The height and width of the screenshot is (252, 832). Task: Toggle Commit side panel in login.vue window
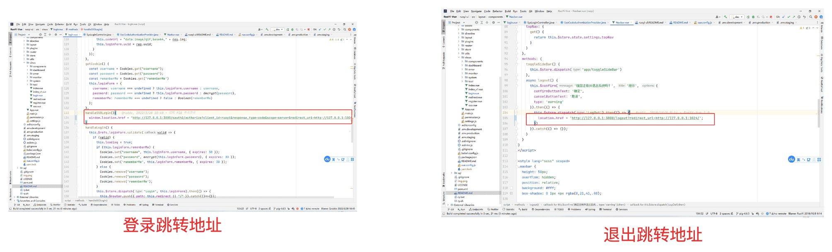[11, 51]
